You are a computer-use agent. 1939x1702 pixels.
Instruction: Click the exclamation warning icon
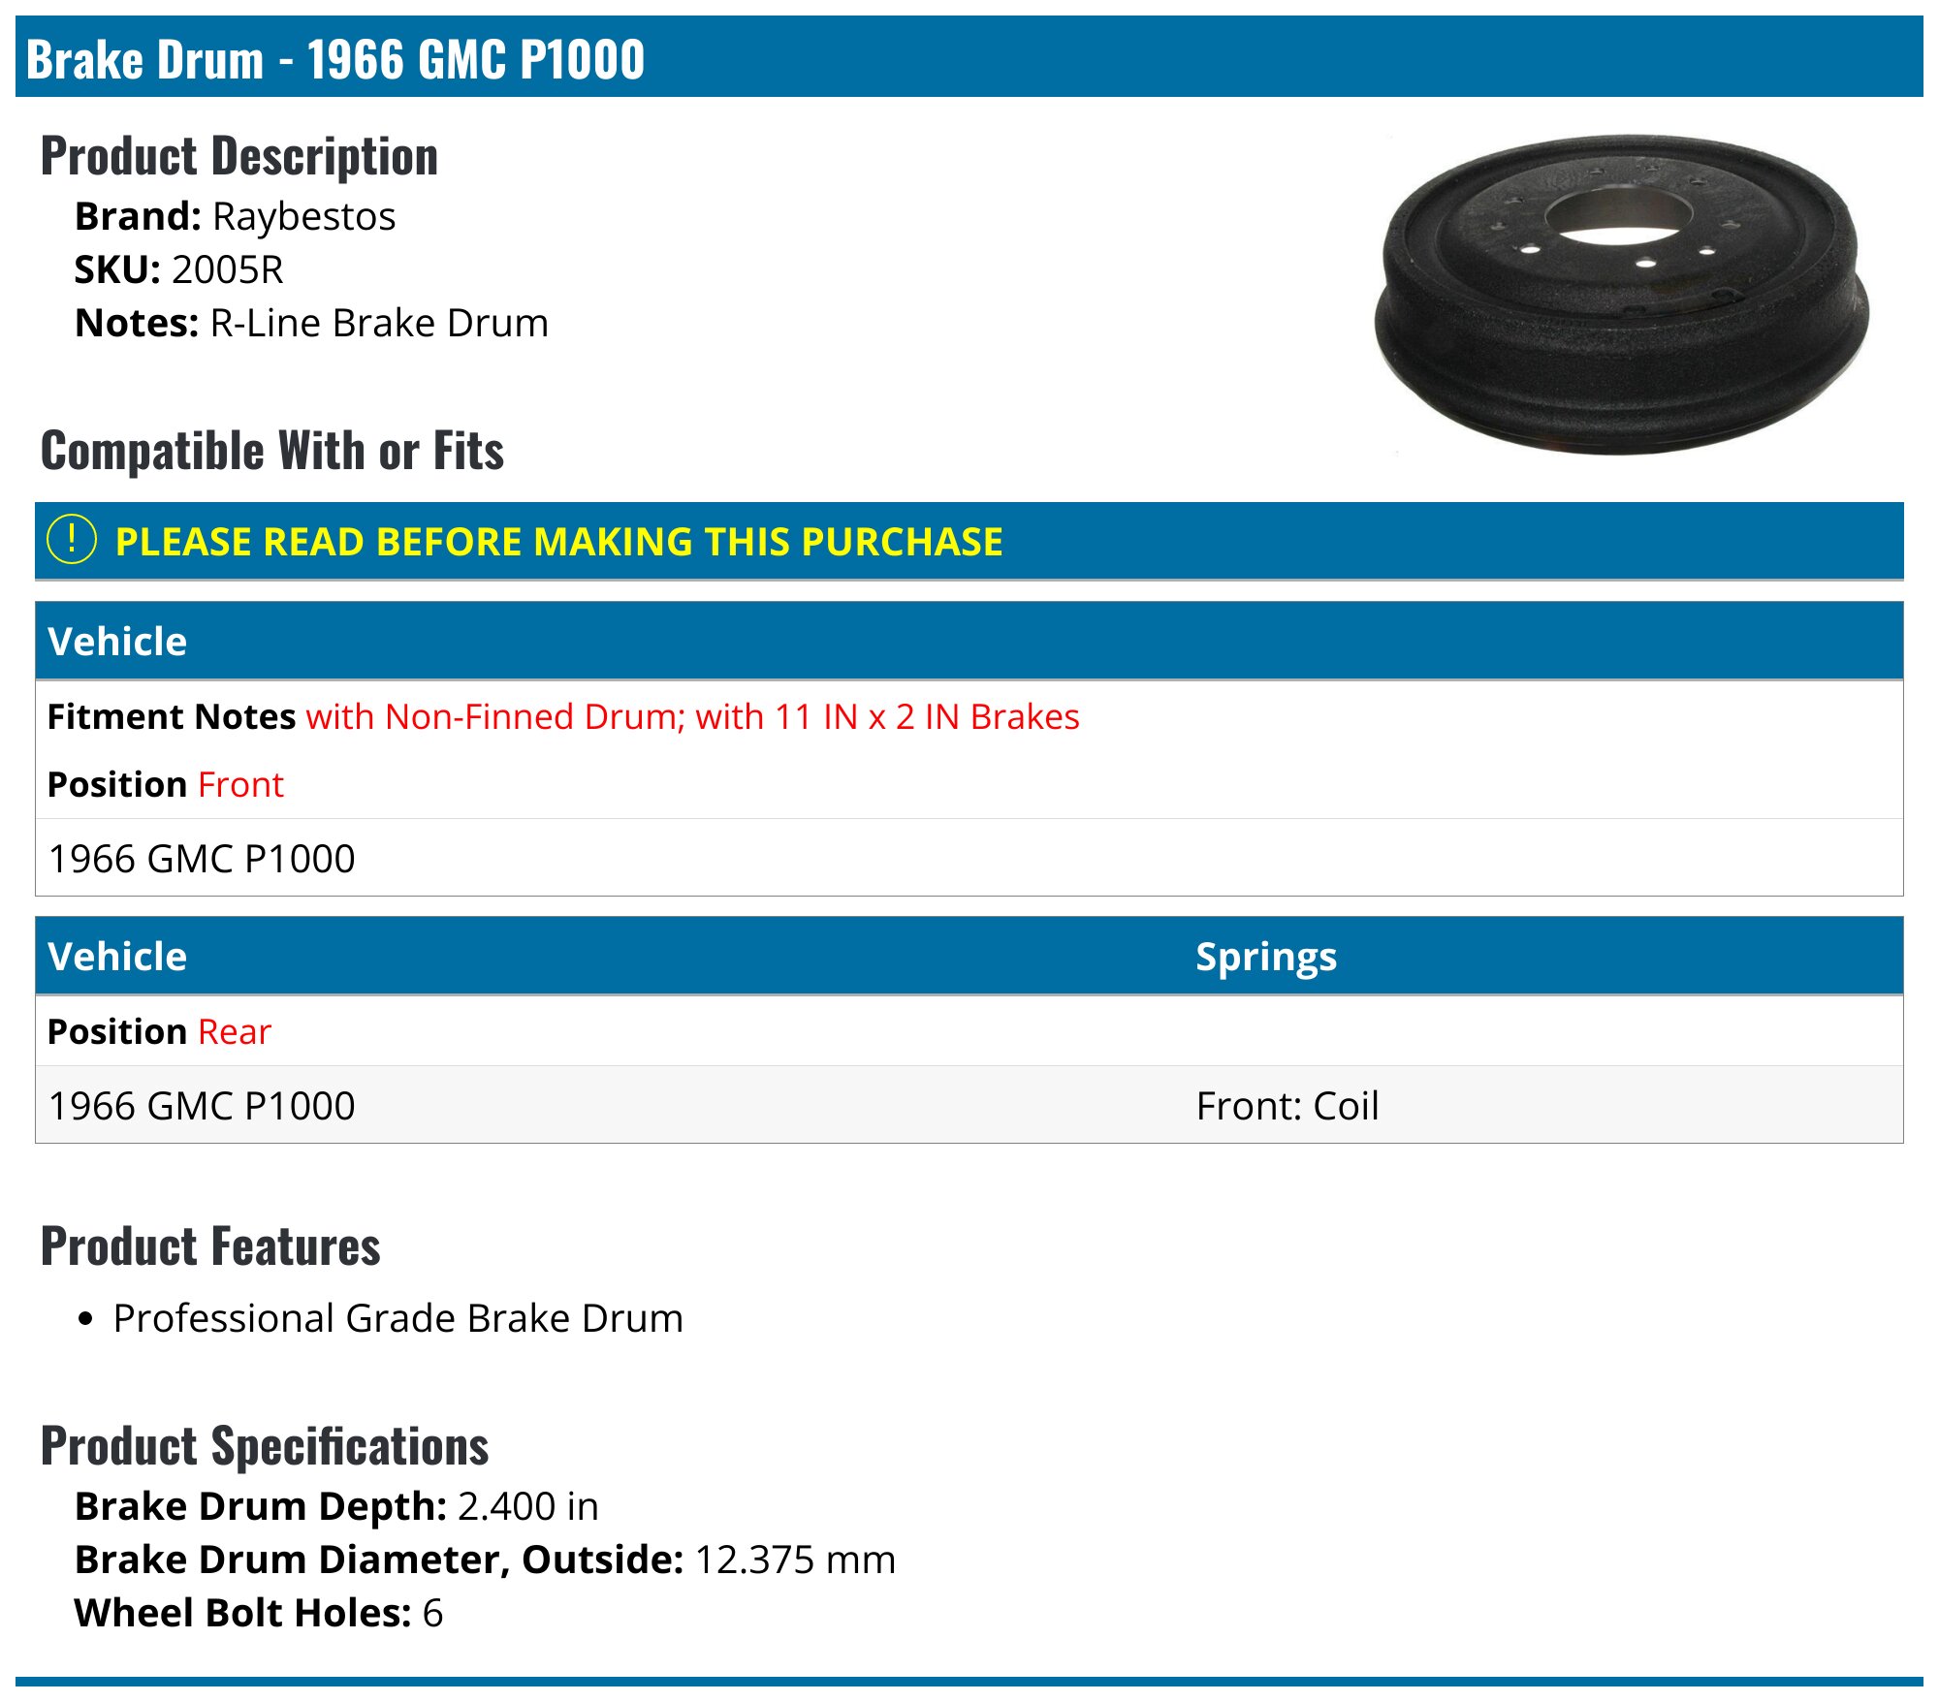coord(72,540)
